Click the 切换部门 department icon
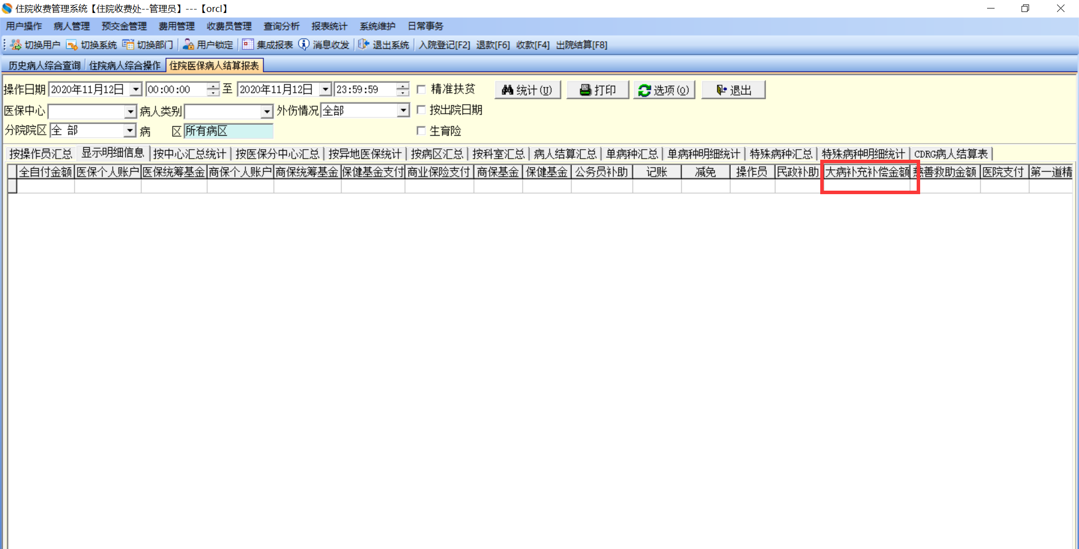The image size is (1079, 549). click(x=128, y=45)
